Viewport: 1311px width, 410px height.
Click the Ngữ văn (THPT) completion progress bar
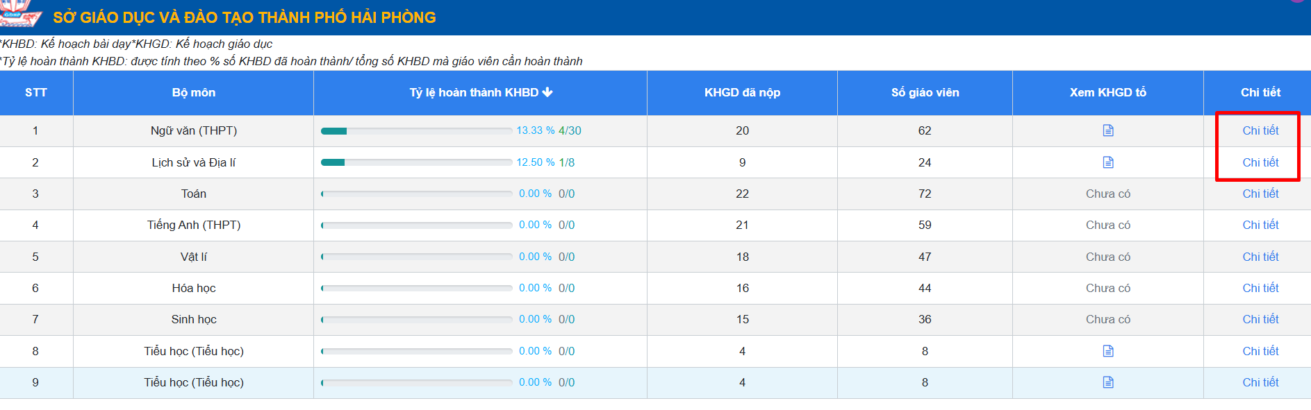click(x=416, y=131)
